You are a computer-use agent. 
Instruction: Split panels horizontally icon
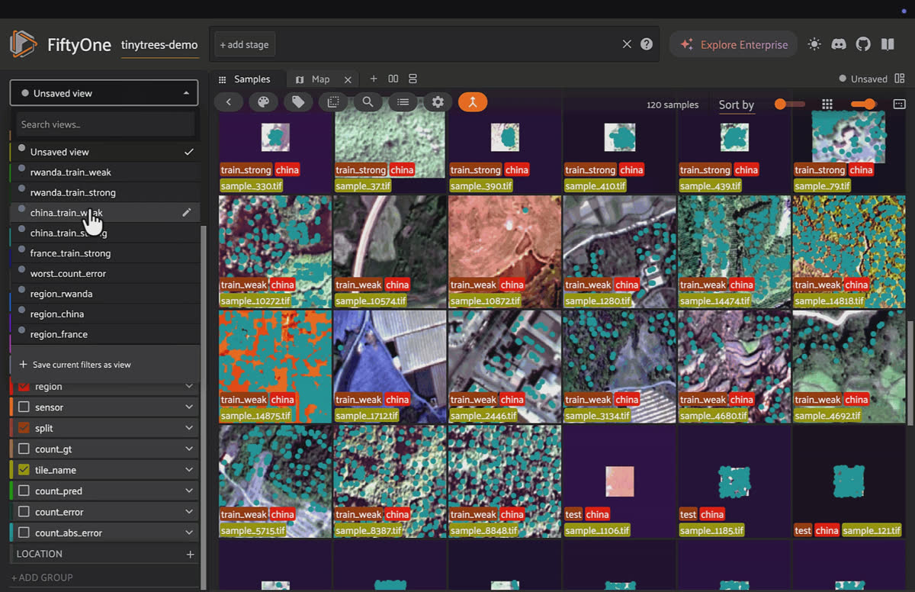pyautogui.click(x=393, y=79)
